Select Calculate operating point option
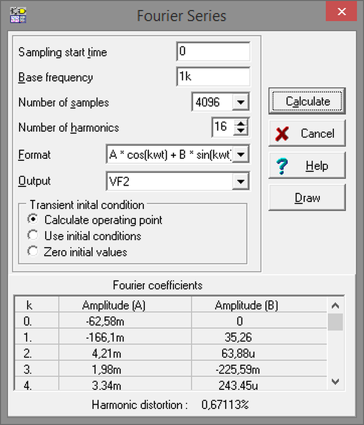364x425 pixels. click(32, 220)
